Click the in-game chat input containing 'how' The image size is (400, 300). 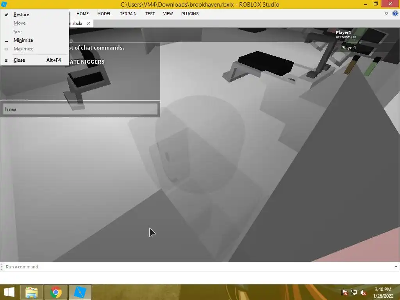click(80, 109)
